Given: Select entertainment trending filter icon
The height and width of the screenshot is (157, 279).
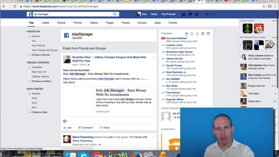Looking at the screenshot, I should [x=208, y=34].
